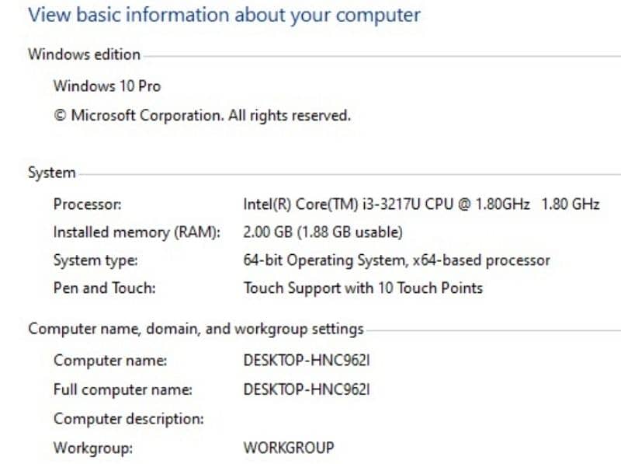
Task: Click the Microsoft Corporation copyright line
Action: pos(202,116)
